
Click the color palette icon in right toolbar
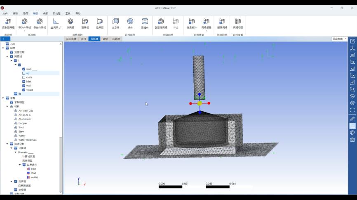pos(352,133)
